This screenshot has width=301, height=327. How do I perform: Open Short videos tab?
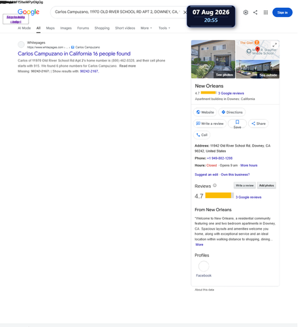125,28
